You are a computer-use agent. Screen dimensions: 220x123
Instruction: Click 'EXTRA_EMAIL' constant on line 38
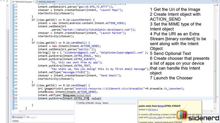(83, 56)
